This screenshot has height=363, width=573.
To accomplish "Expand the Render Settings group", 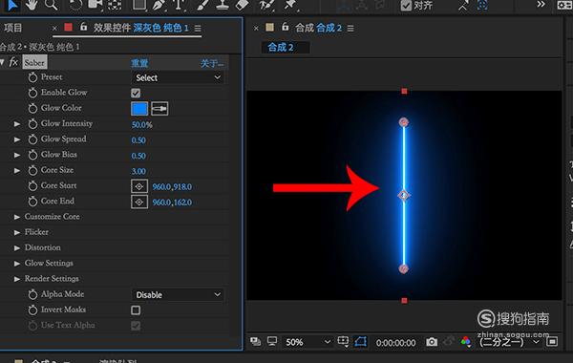I will tap(17, 279).
